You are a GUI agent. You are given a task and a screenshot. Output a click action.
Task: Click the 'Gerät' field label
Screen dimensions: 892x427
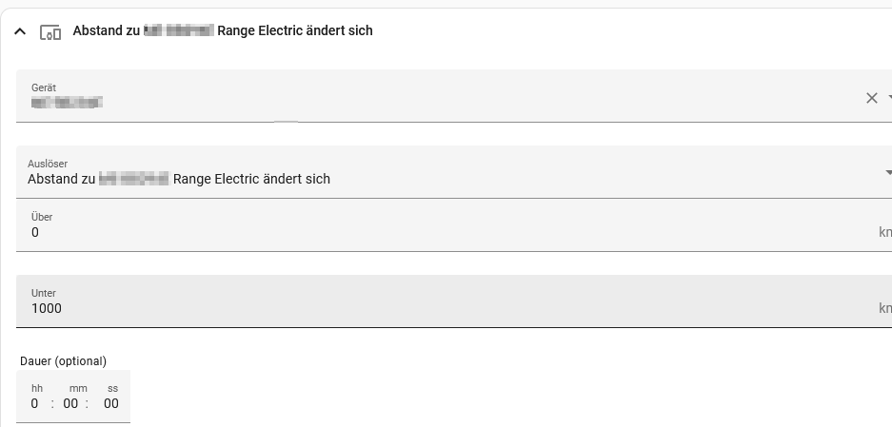[x=44, y=87]
